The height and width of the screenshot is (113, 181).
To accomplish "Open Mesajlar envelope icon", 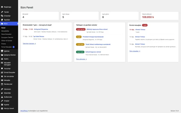I will [2, 80].
